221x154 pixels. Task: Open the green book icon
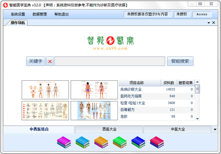119,142
